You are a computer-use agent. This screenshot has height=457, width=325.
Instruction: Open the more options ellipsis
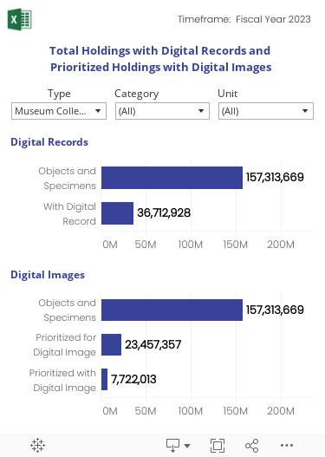pos(287,446)
